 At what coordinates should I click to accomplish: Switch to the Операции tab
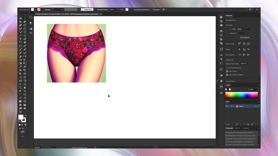229,128
